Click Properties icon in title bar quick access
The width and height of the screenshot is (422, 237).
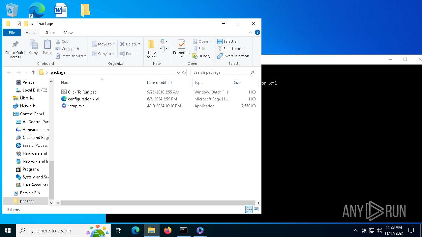(19, 24)
